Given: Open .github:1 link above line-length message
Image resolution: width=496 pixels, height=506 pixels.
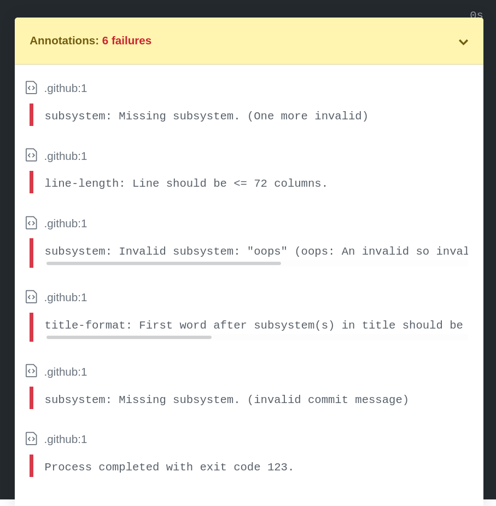Looking at the screenshot, I should pyautogui.click(x=66, y=156).
